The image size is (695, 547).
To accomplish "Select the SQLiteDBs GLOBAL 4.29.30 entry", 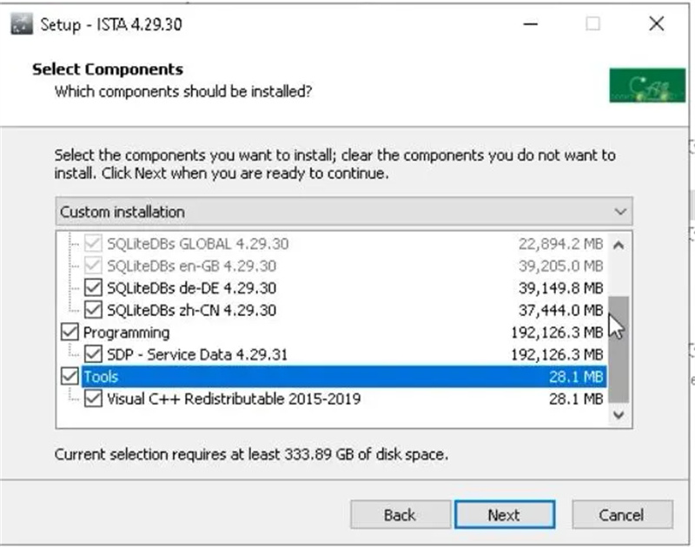I will click(198, 244).
